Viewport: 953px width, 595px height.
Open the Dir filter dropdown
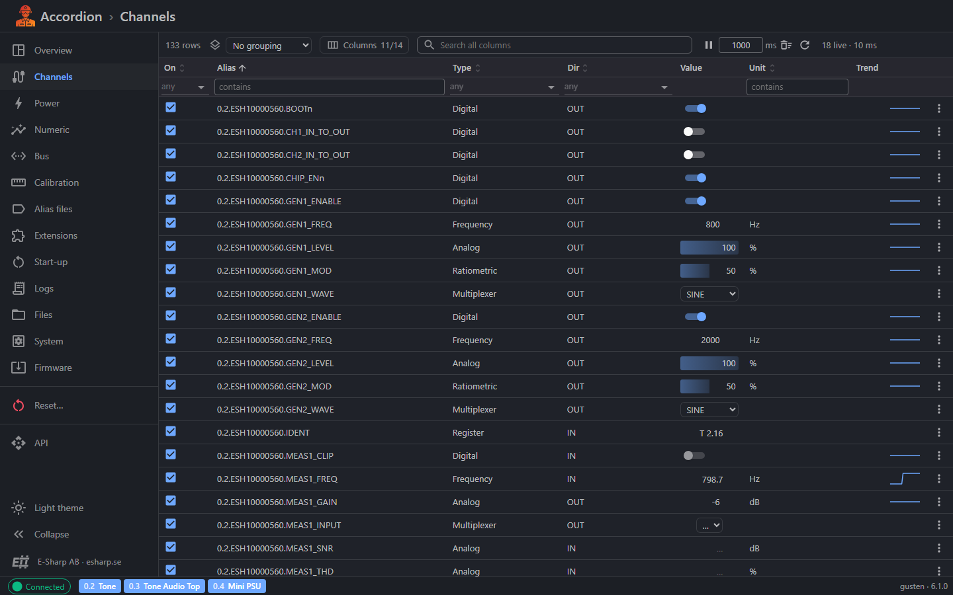pos(617,87)
